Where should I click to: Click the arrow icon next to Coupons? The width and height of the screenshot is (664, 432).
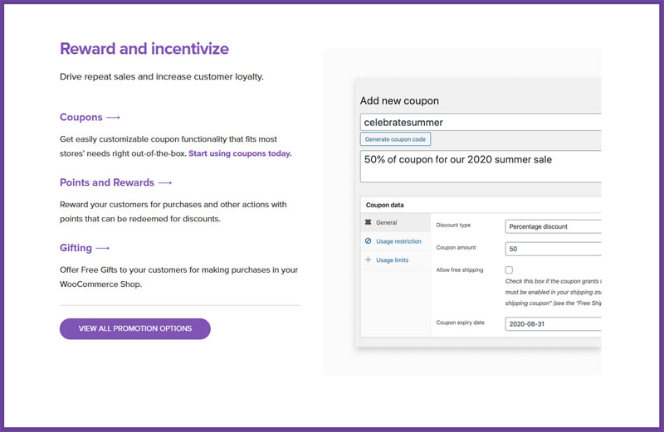pos(114,118)
